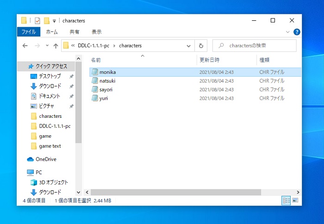Click the sayori file icon
Screen dimensions: 324x224
(x=94, y=89)
